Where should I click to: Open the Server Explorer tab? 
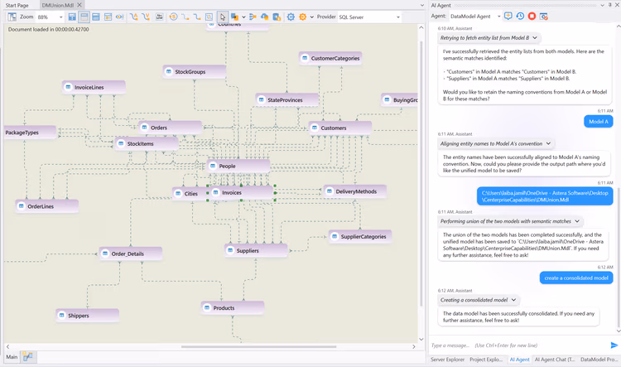tap(447, 360)
